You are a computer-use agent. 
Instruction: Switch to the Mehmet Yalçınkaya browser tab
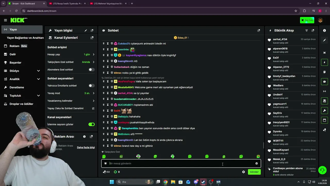(108, 4)
